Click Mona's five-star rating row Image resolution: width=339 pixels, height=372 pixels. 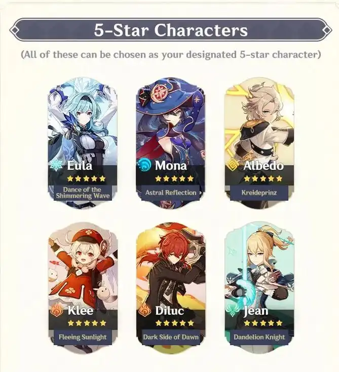point(174,178)
